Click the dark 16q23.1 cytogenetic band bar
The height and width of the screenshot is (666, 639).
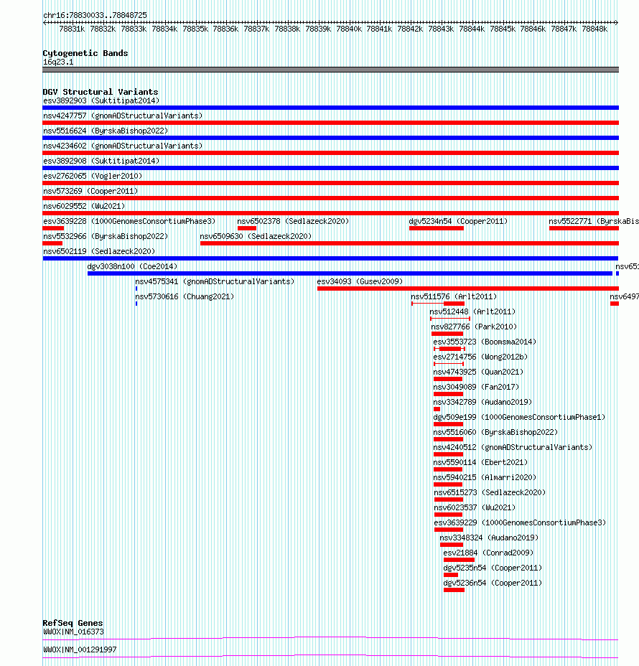point(330,70)
